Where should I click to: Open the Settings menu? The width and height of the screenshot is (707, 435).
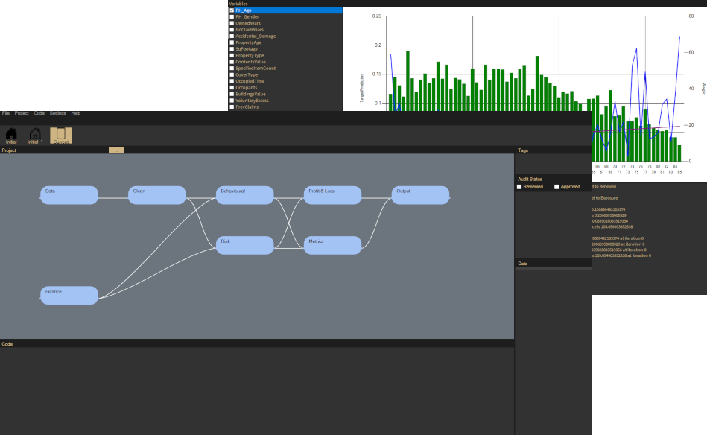coord(58,113)
